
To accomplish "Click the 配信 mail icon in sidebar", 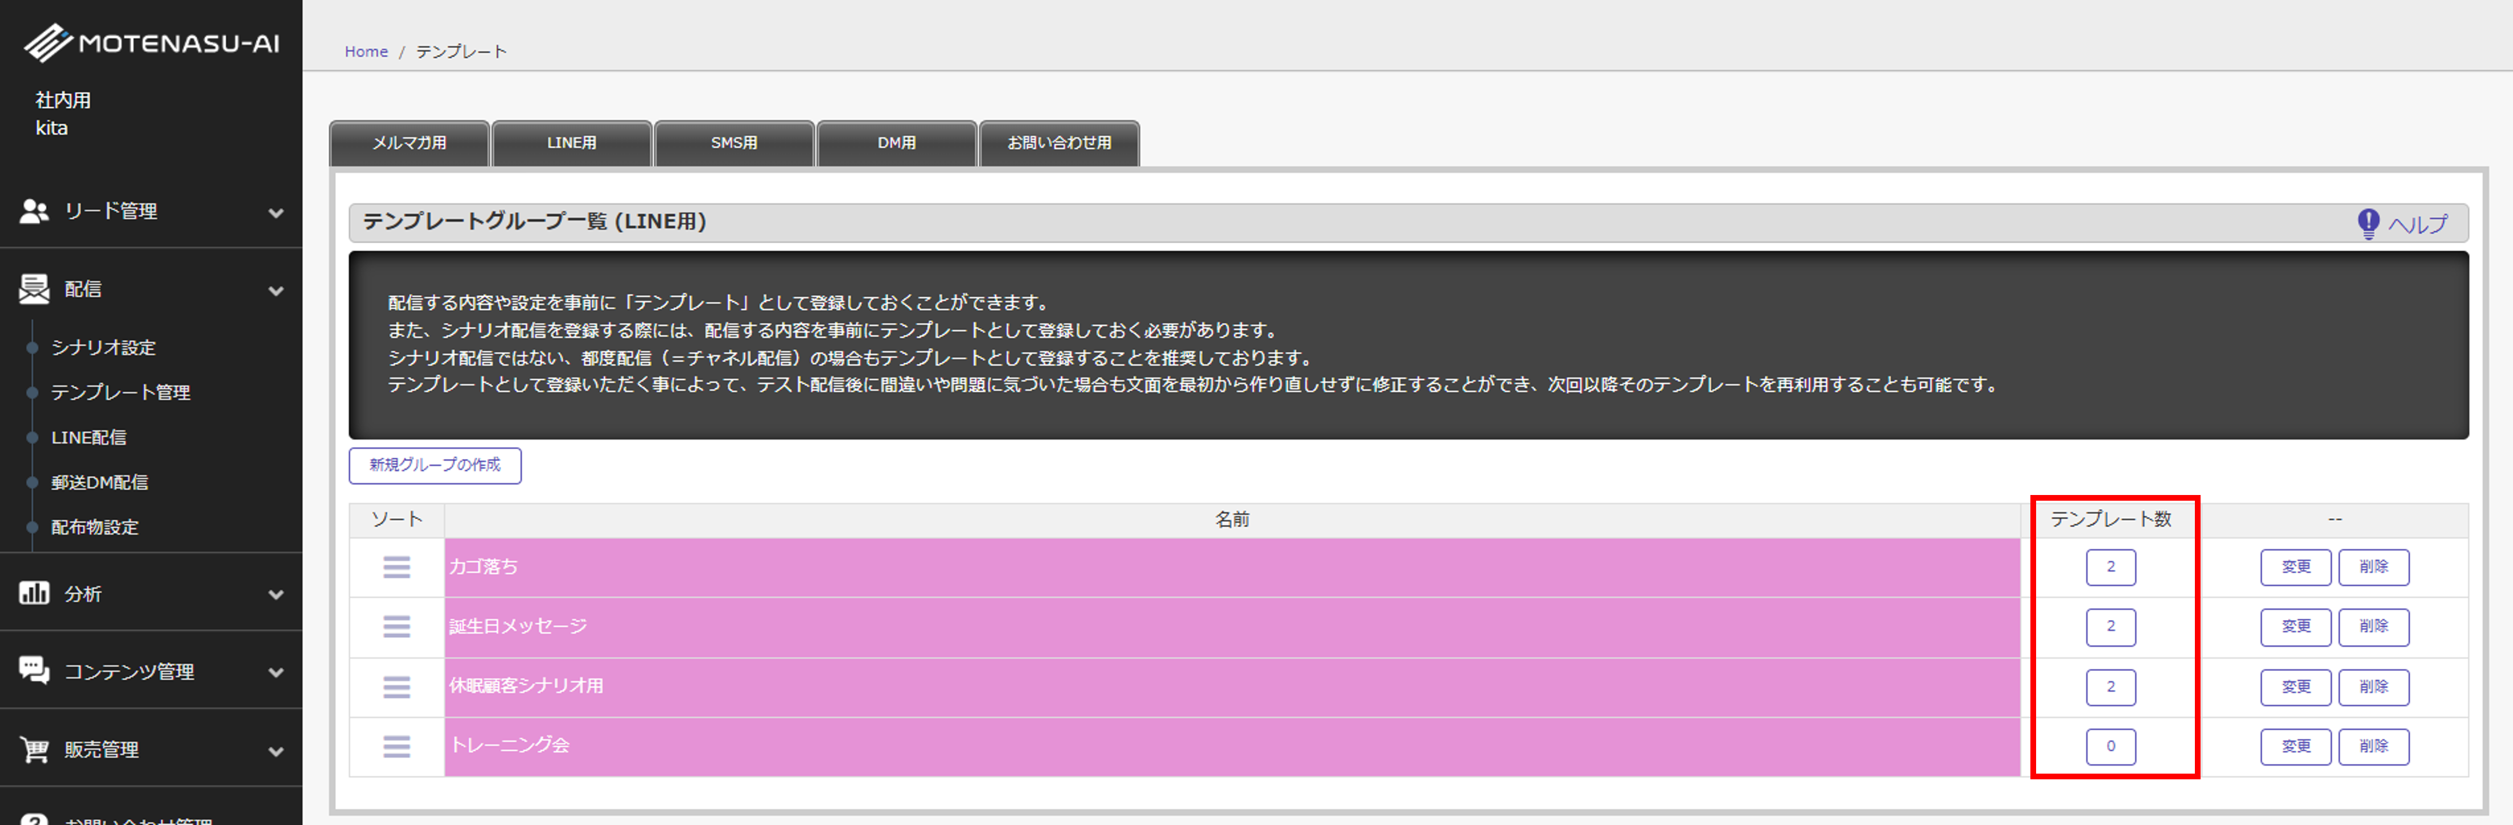I will pos(34,289).
